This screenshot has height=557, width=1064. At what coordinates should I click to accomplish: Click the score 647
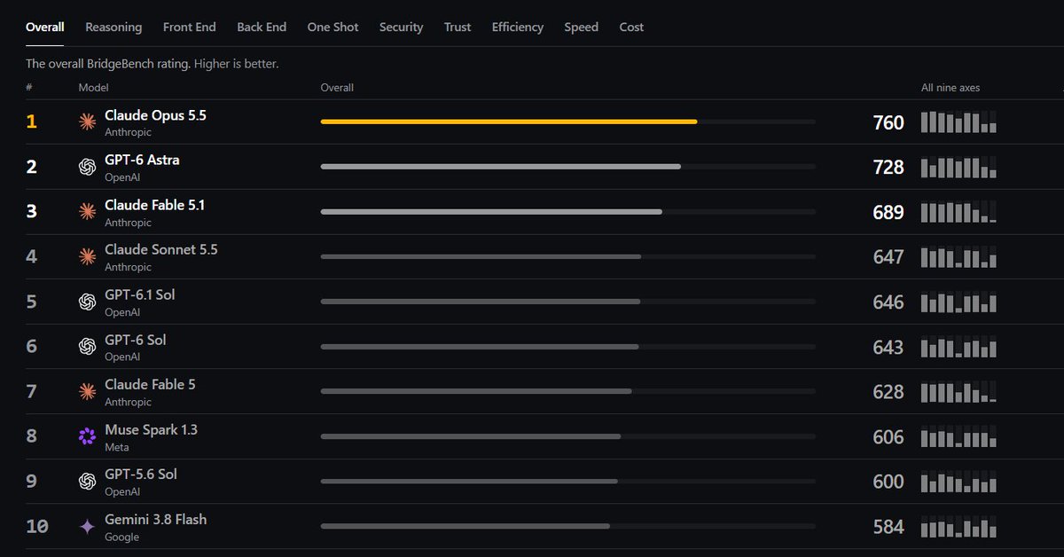coord(888,257)
